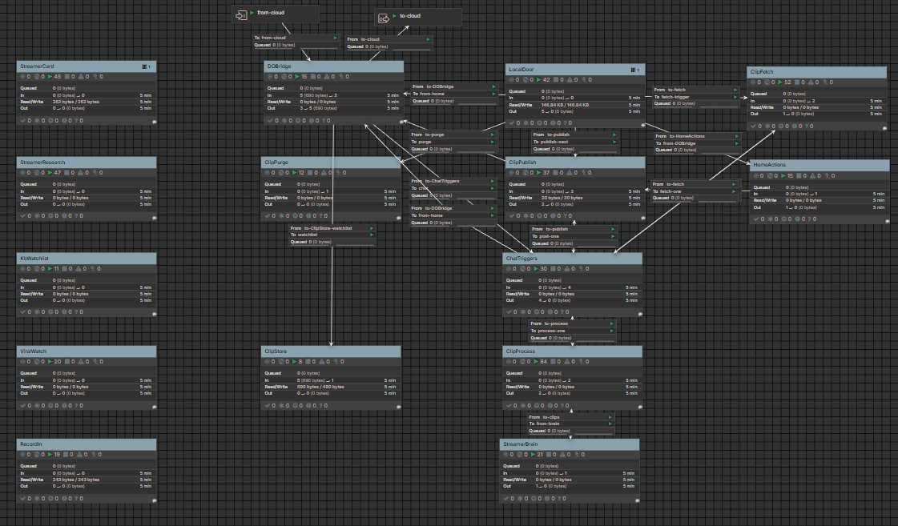Click the running icon in LocalDoor group

[539, 80]
